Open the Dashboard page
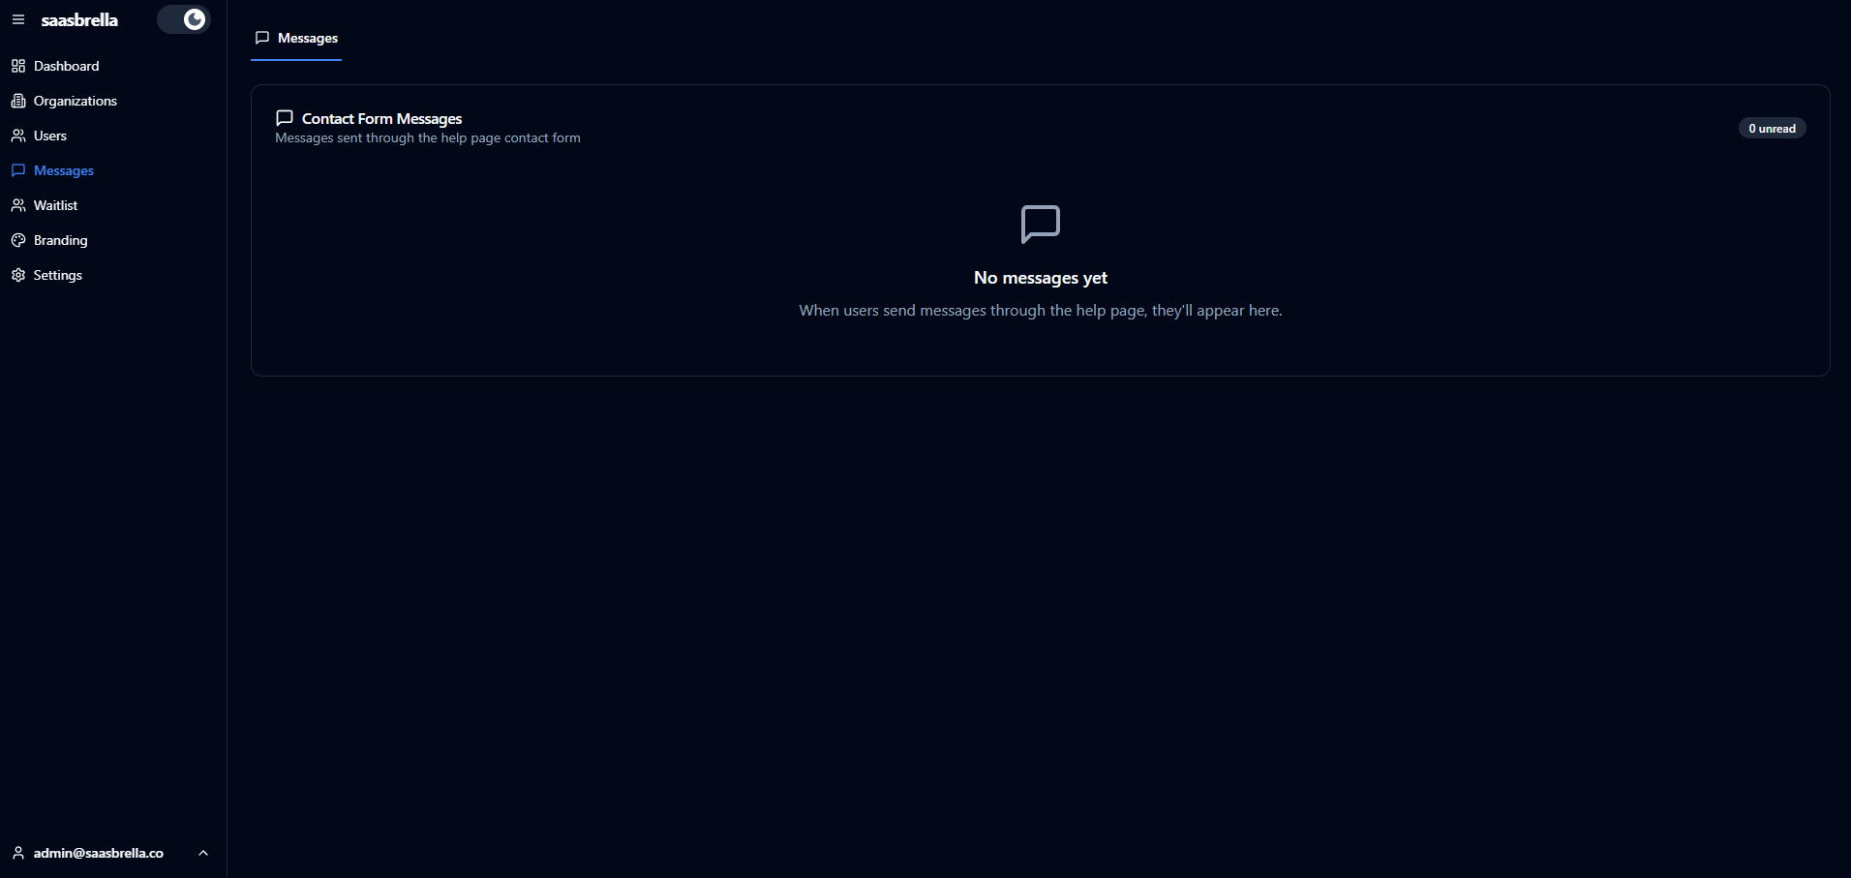The height and width of the screenshot is (878, 1851). pyautogui.click(x=66, y=66)
